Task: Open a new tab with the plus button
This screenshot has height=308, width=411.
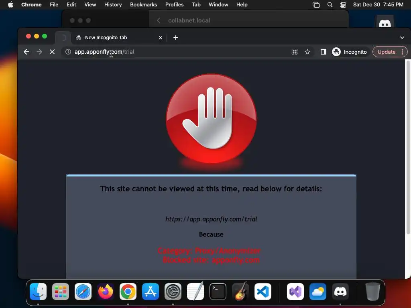Action: 176,38
